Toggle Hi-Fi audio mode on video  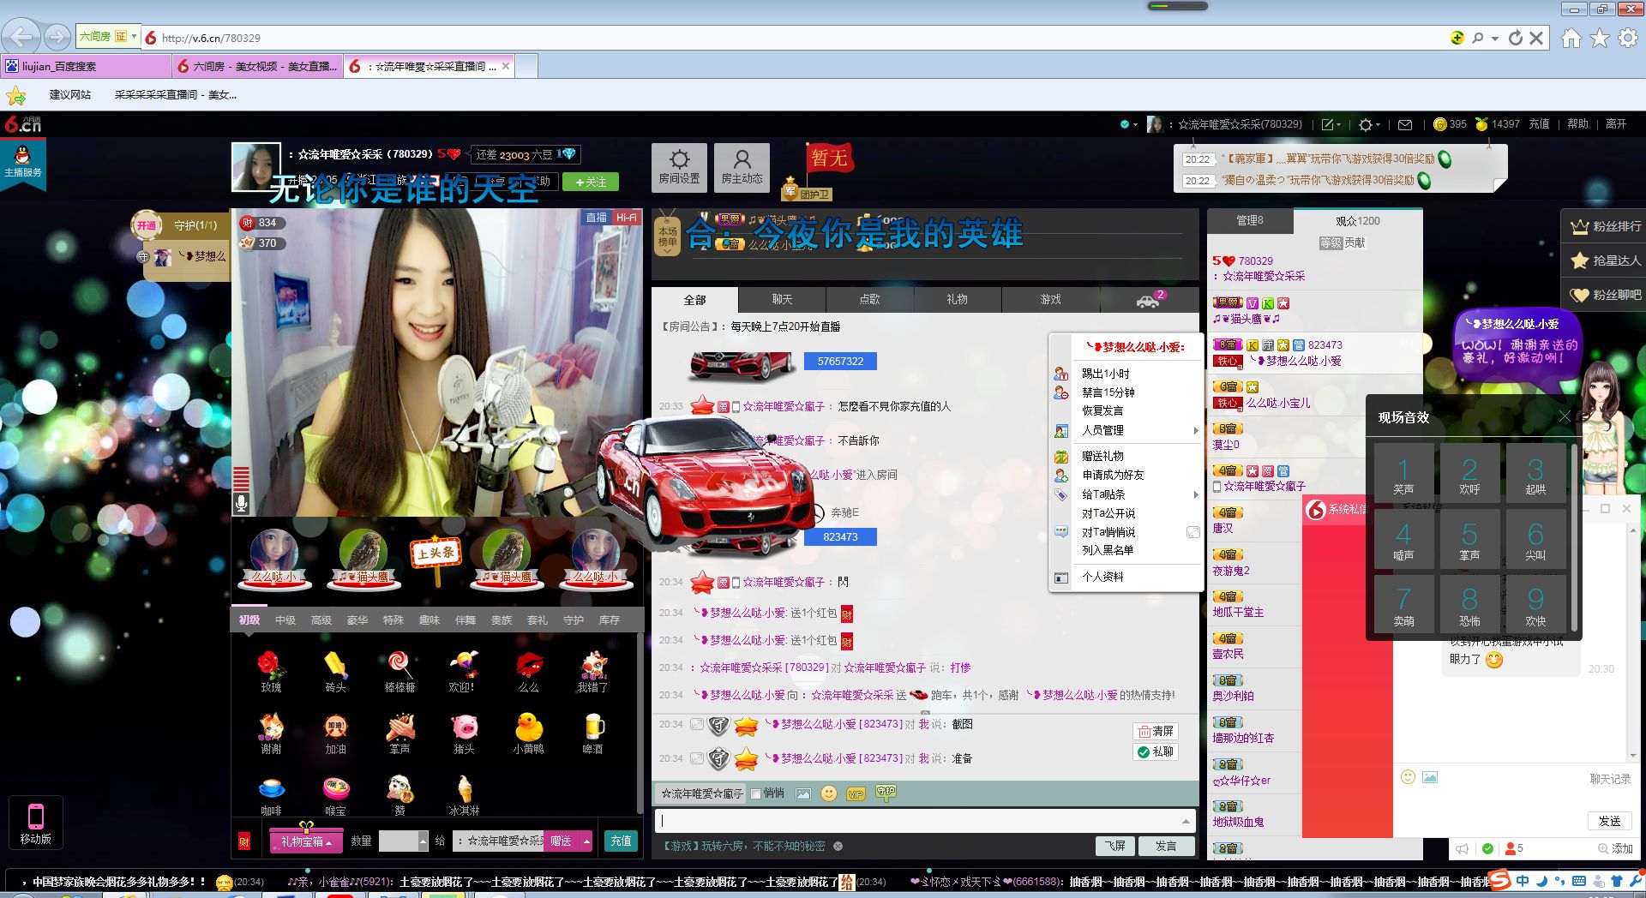click(627, 218)
